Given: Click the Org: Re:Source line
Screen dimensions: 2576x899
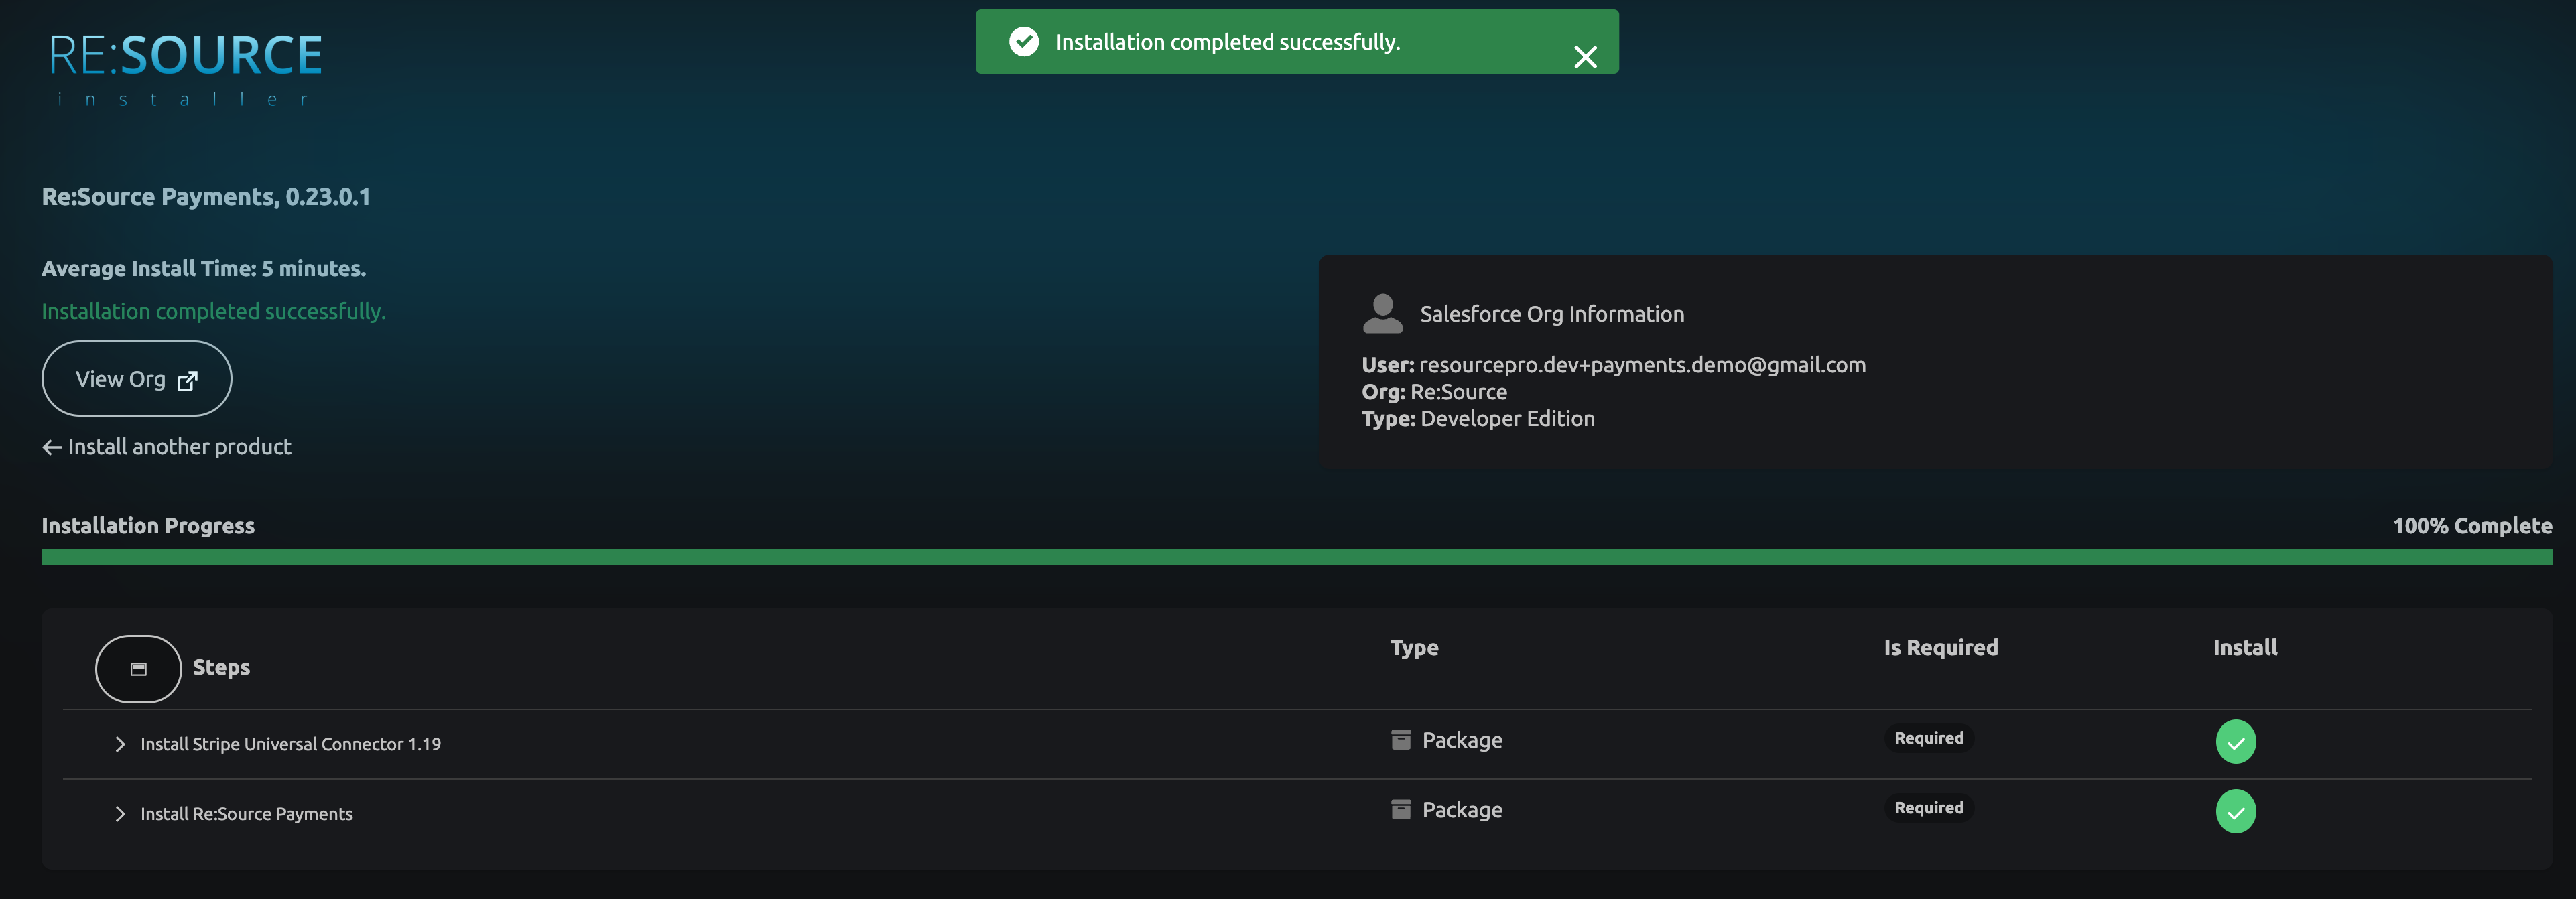Looking at the screenshot, I should [x=1434, y=392].
